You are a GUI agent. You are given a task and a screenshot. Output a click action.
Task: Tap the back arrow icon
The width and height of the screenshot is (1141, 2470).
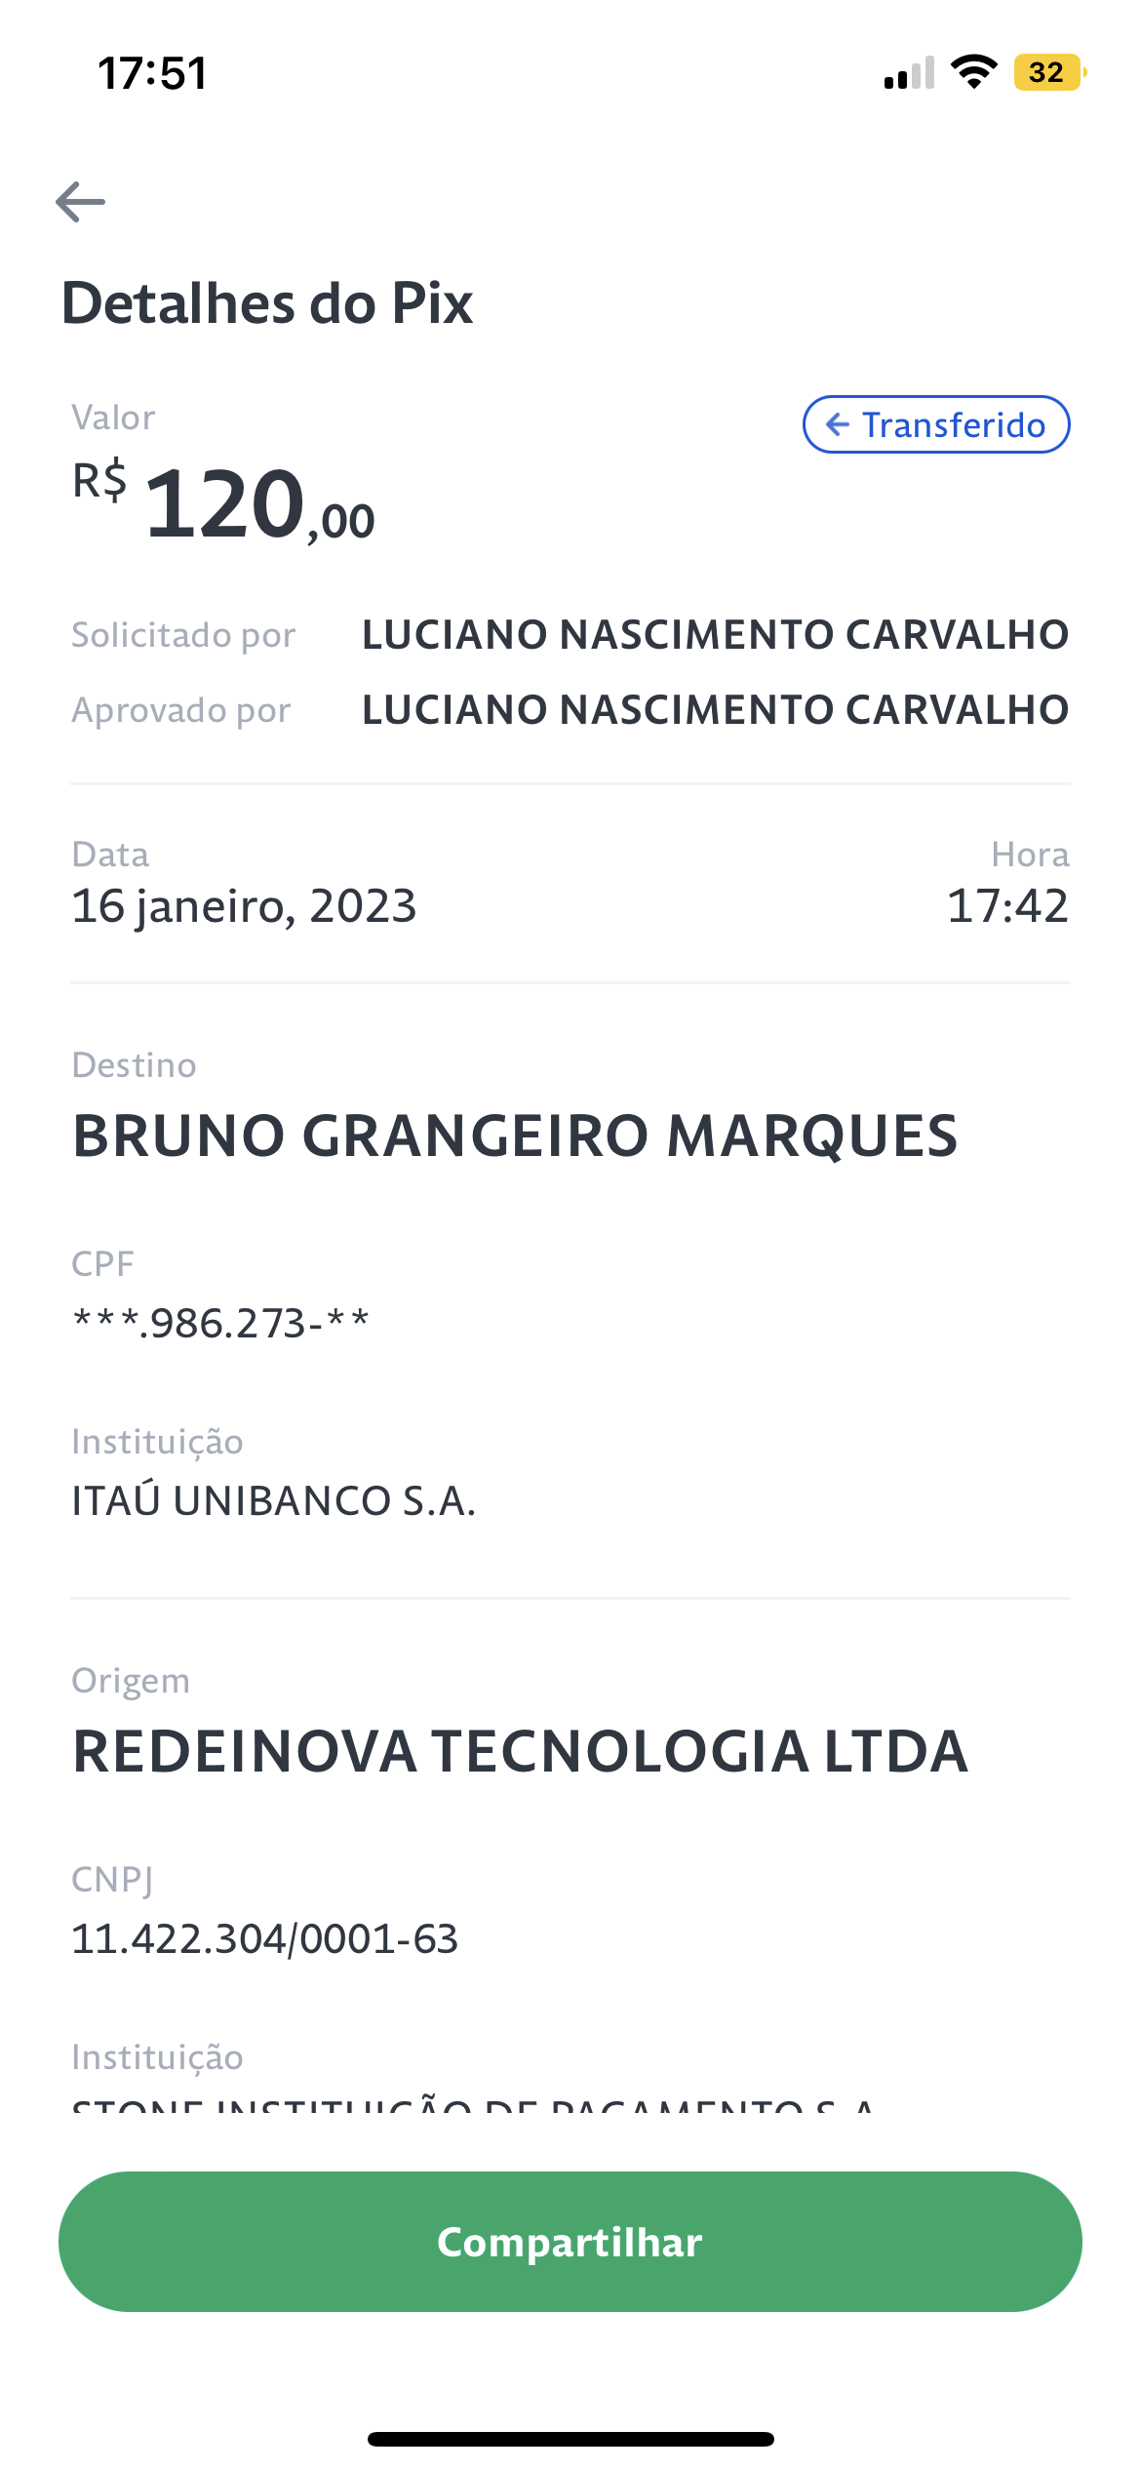[81, 202]
